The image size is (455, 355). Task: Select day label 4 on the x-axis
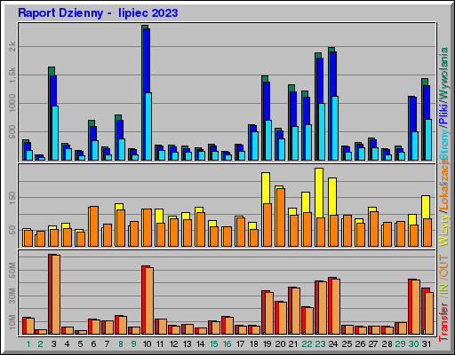(x=67, y=344)
